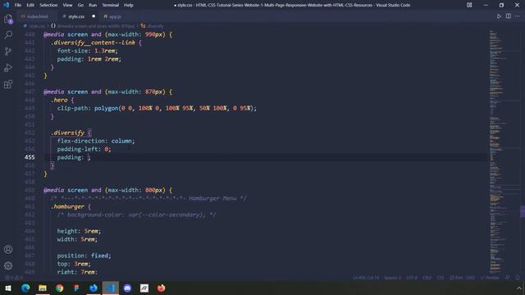This screenshot has height=295, width=525.
Task: Open the Windows Start menu
Action: 8,288
